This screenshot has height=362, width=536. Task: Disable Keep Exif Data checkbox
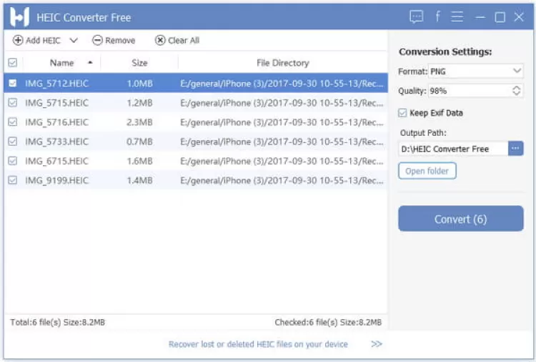click(x=403, y=113)
